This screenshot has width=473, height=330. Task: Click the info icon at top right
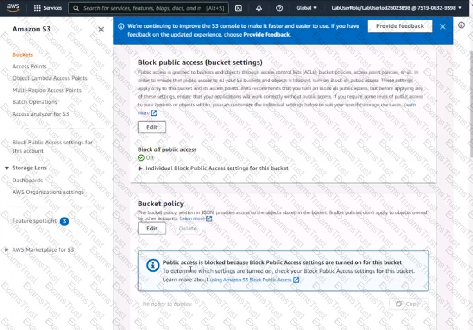[461, 25]
